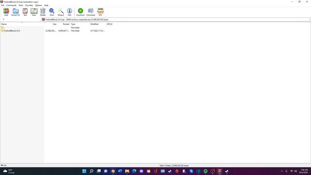Image resolution: width=311 pixels, height=175 pixels.
Task: Click 'File folder' type of FireAndBlood_V2.4 row
Action: point(75,31)
